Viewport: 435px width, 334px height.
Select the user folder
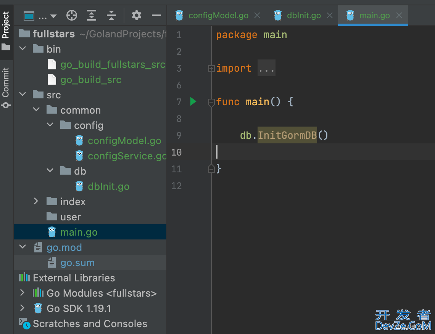click(90, 217)
